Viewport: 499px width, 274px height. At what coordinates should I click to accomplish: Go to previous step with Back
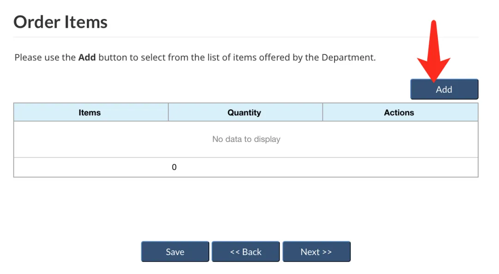(x=246, y=252)
